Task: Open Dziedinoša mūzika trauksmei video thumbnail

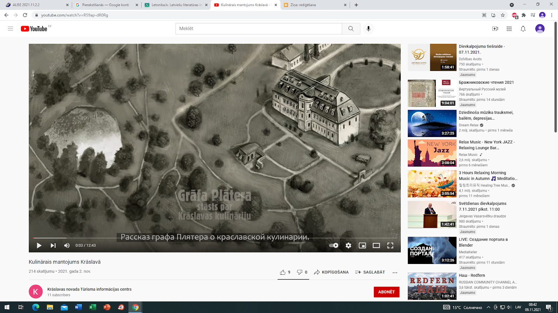Action: 432,123
